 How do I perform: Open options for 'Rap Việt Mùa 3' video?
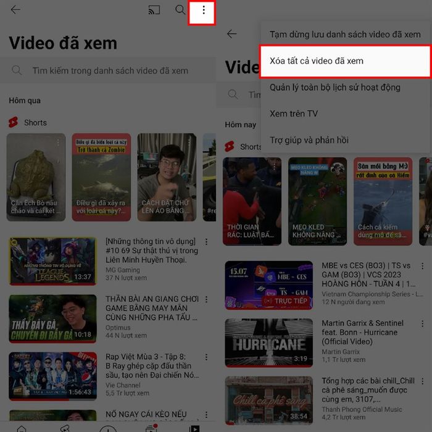206,357
